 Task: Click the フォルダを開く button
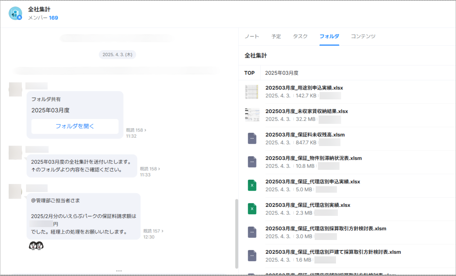click(x=75, y=126)
